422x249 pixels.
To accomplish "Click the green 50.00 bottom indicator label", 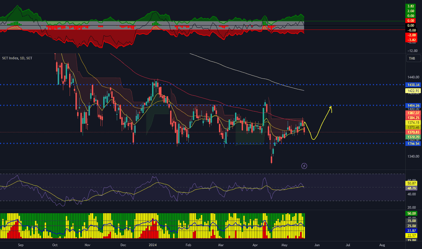I will pyautogui.click(x=412, y=214).
